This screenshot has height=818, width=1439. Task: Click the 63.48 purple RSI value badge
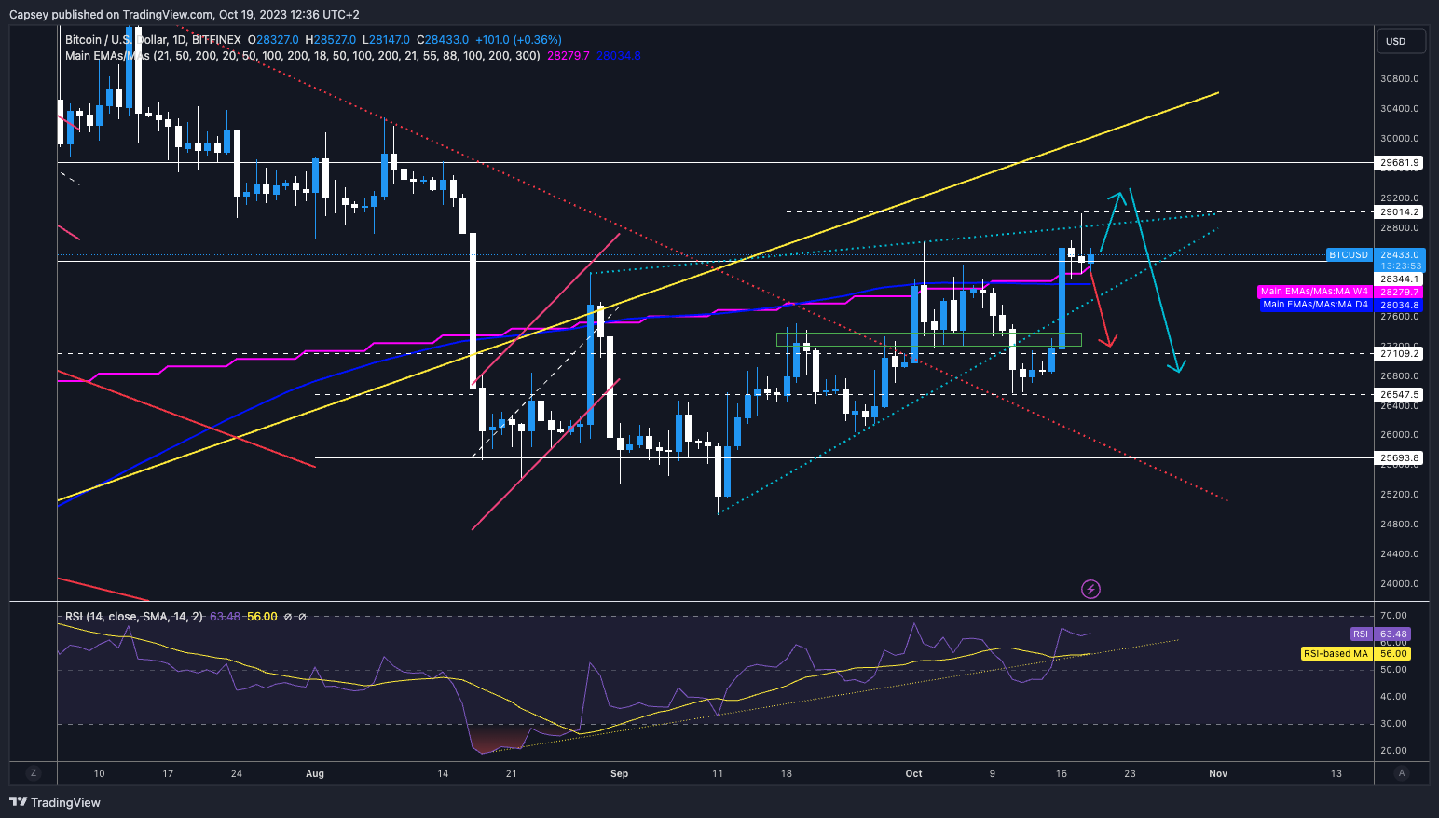point(1392,634)
